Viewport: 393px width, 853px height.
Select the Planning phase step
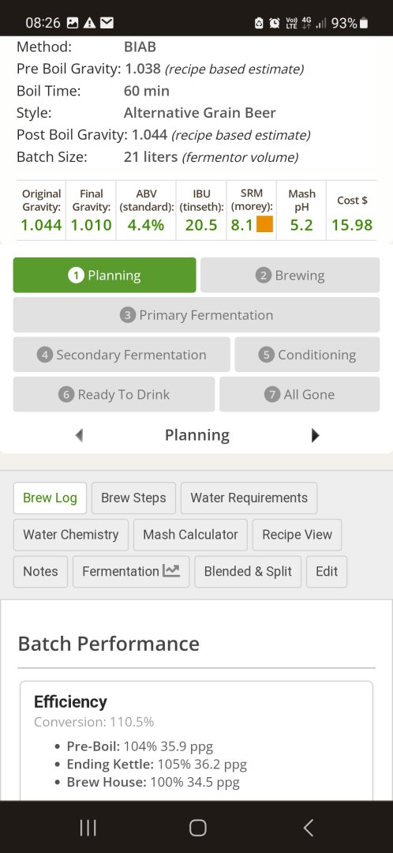click(x=104, y=276)
